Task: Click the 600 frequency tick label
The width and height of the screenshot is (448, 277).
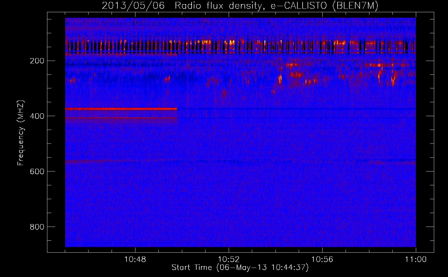Action: 37,171
